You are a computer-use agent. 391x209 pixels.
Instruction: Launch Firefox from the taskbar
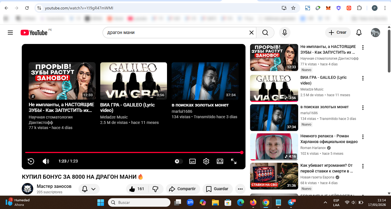(x=253, y=202)
